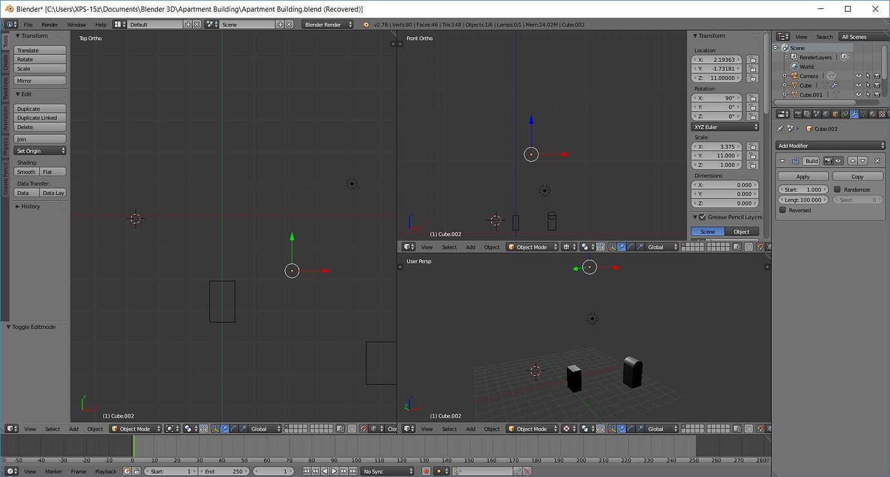The image size is (890, 477).
Task: Click the Apply modifier button
Action: 803,177
